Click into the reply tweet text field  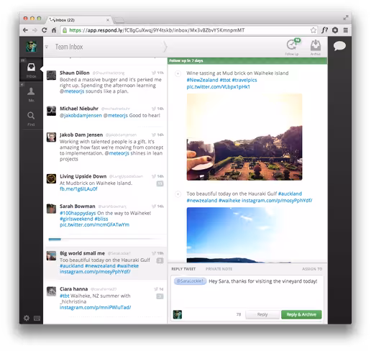click(x=247, y=291)
